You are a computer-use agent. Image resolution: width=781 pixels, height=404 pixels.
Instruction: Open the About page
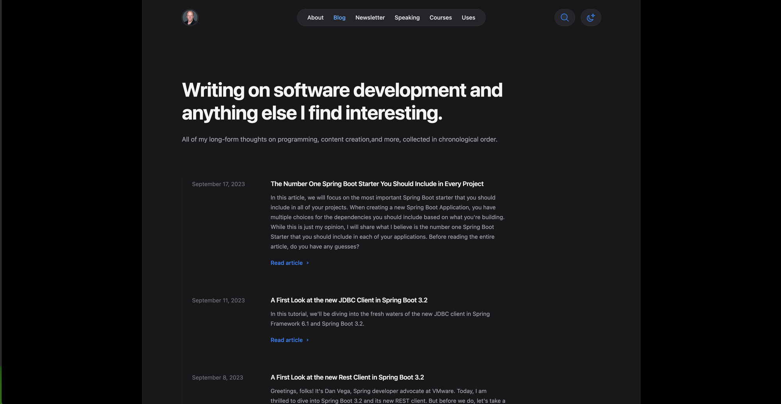tap(315, 18)
